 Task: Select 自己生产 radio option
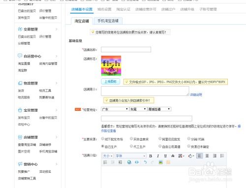pyautogui.click(x=103, y=146)
